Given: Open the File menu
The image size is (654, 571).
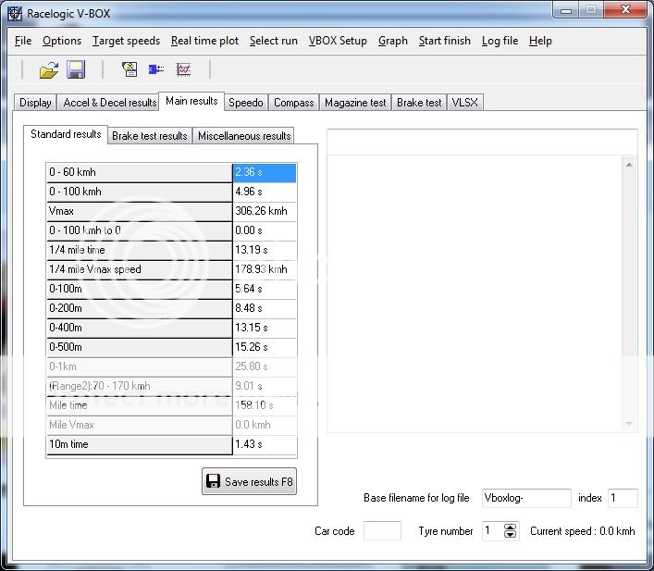Looking at the screenshot, I should 23,41.
